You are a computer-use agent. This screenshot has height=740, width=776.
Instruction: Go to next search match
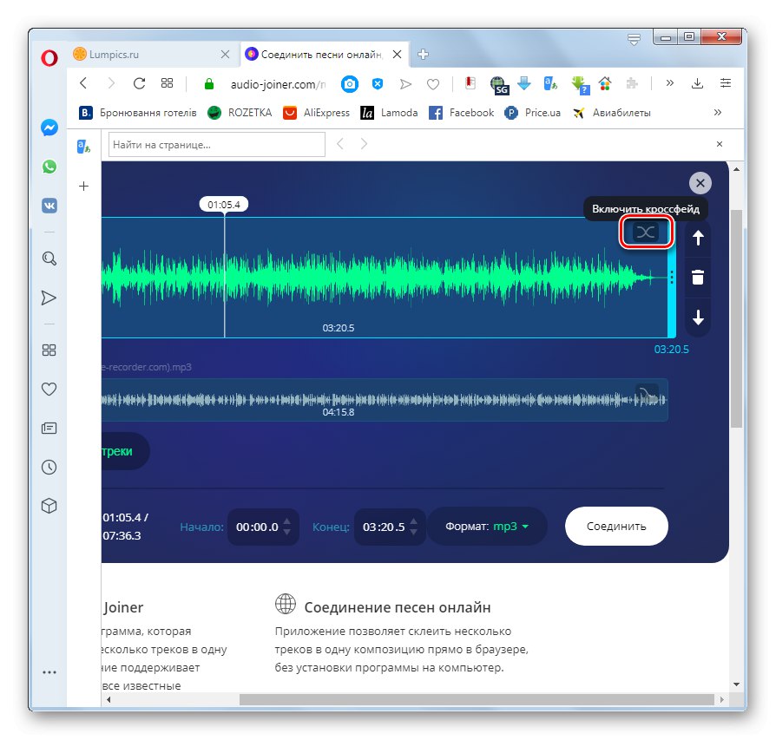tap(364, 144)
